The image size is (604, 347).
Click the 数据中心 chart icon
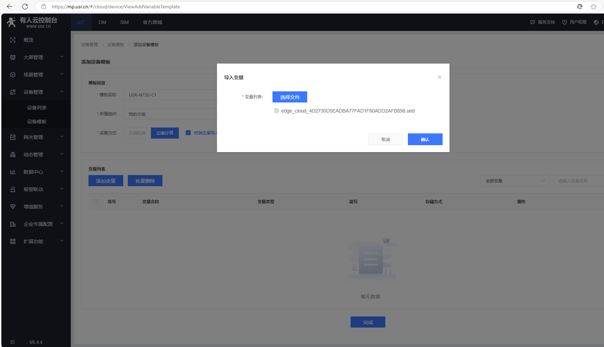(13, 172)
